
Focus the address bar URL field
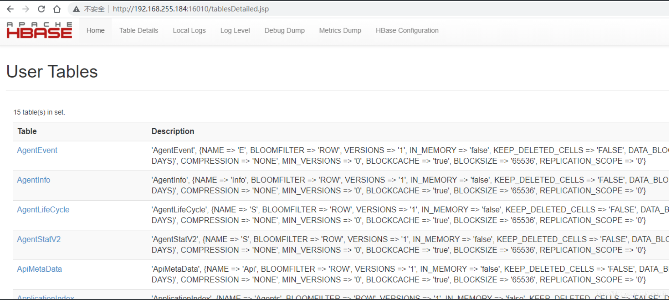click(191, 9)
